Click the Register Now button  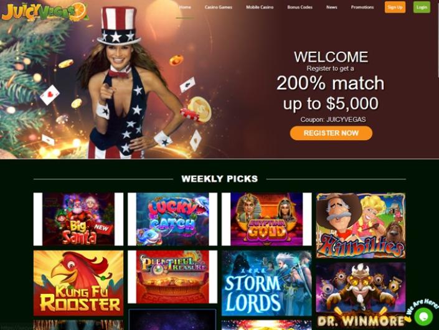331,133
